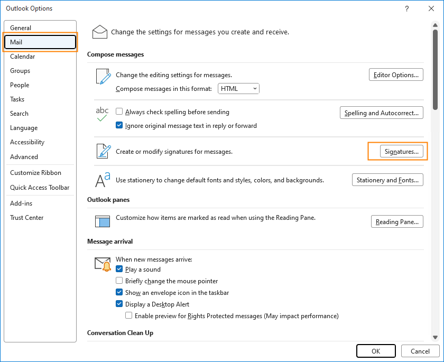Click the scrollbar up arrow
The height and width of the screenshot is (362, 444).
(x=435, y=25)
